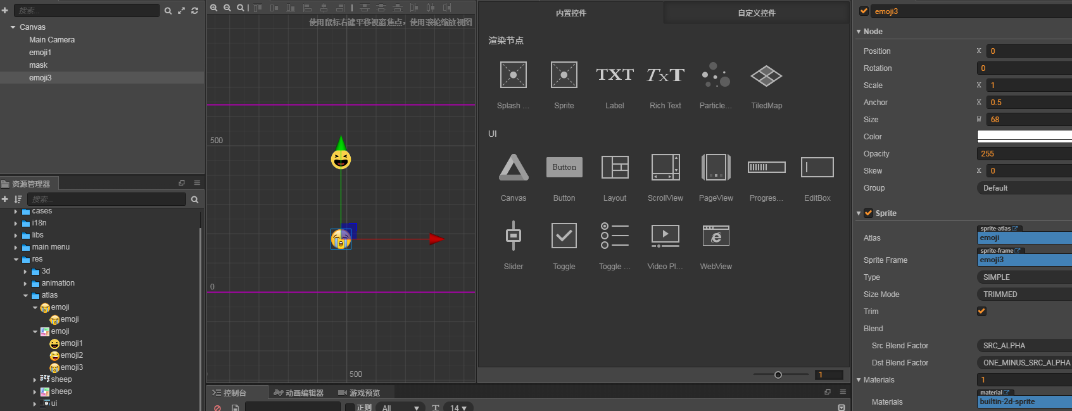Viewport: 1072px width, 411px height.
Task: Select the Sprite node icon
Action: pyautogui.click(x=564, y=75)
